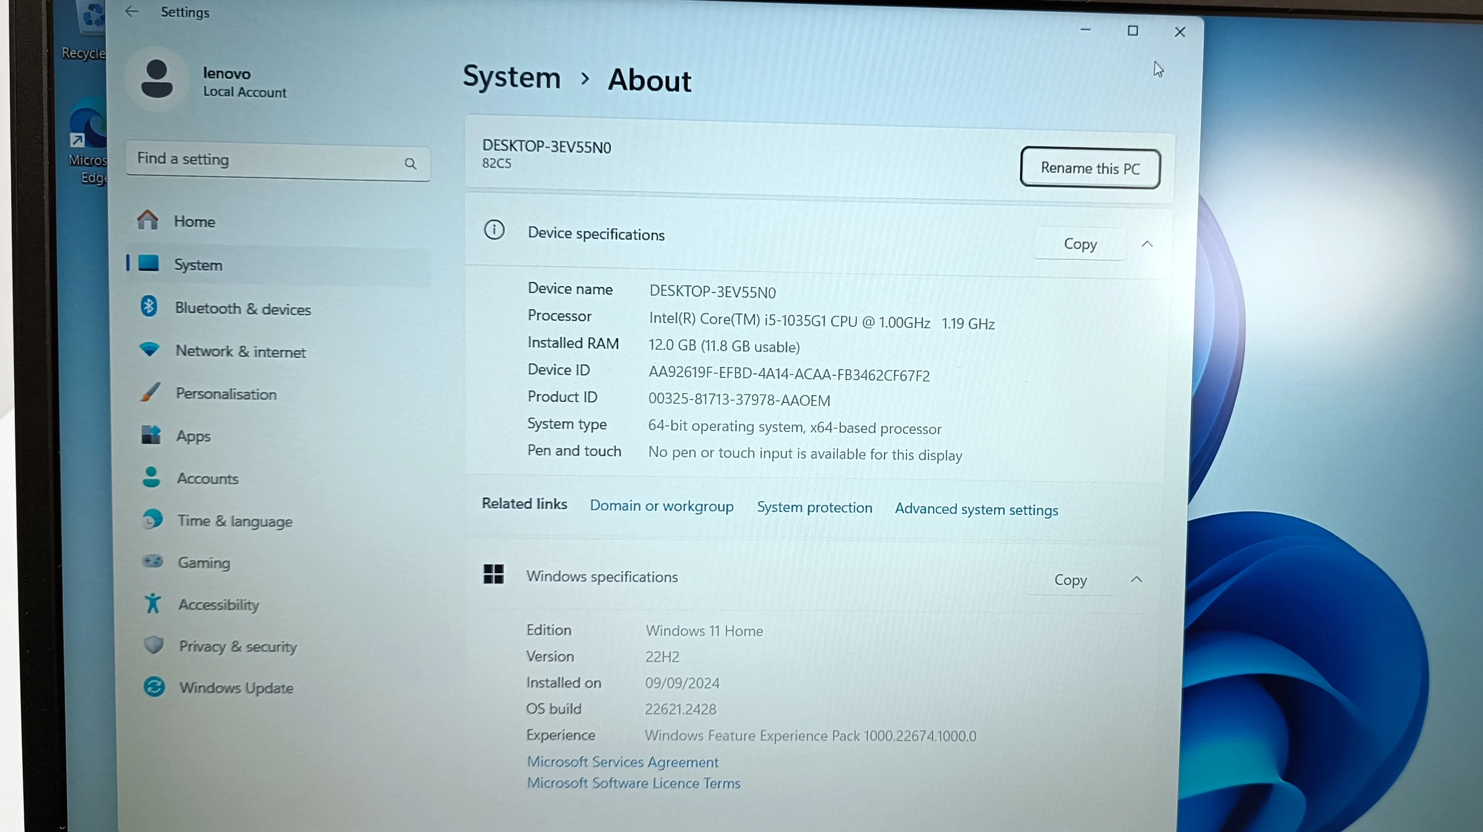Click the Experience value Windows Feature Experience Pack
Viewport: 1483px width, 832px height.
pos(811,736)
